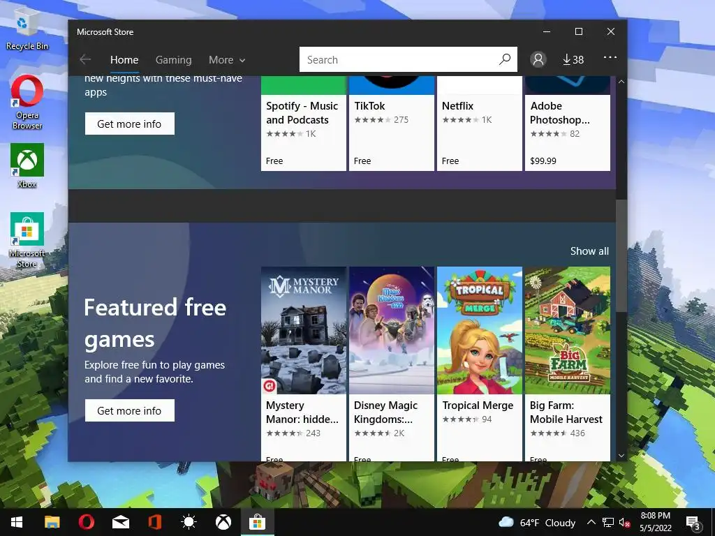Click the search magnifier icon
The height and width of the screenshot is (536, 715).
pos(505,59)
